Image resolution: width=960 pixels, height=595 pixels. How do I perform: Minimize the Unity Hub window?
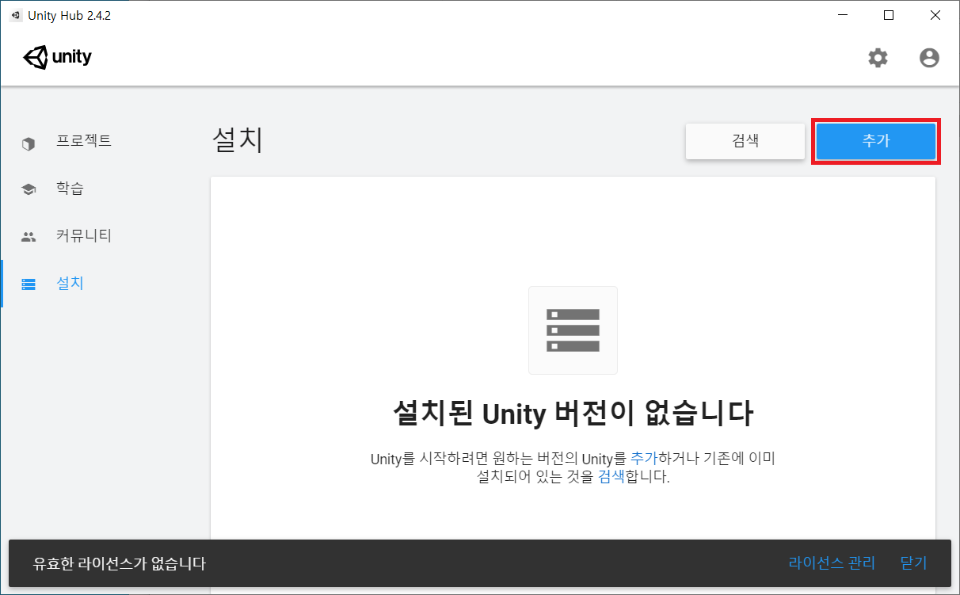pyautogui.click(x=844, y=15)
